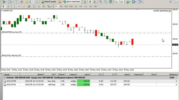
Task: Select the crosshair tool
Action: pyautogui.click(x=8, y=6)
